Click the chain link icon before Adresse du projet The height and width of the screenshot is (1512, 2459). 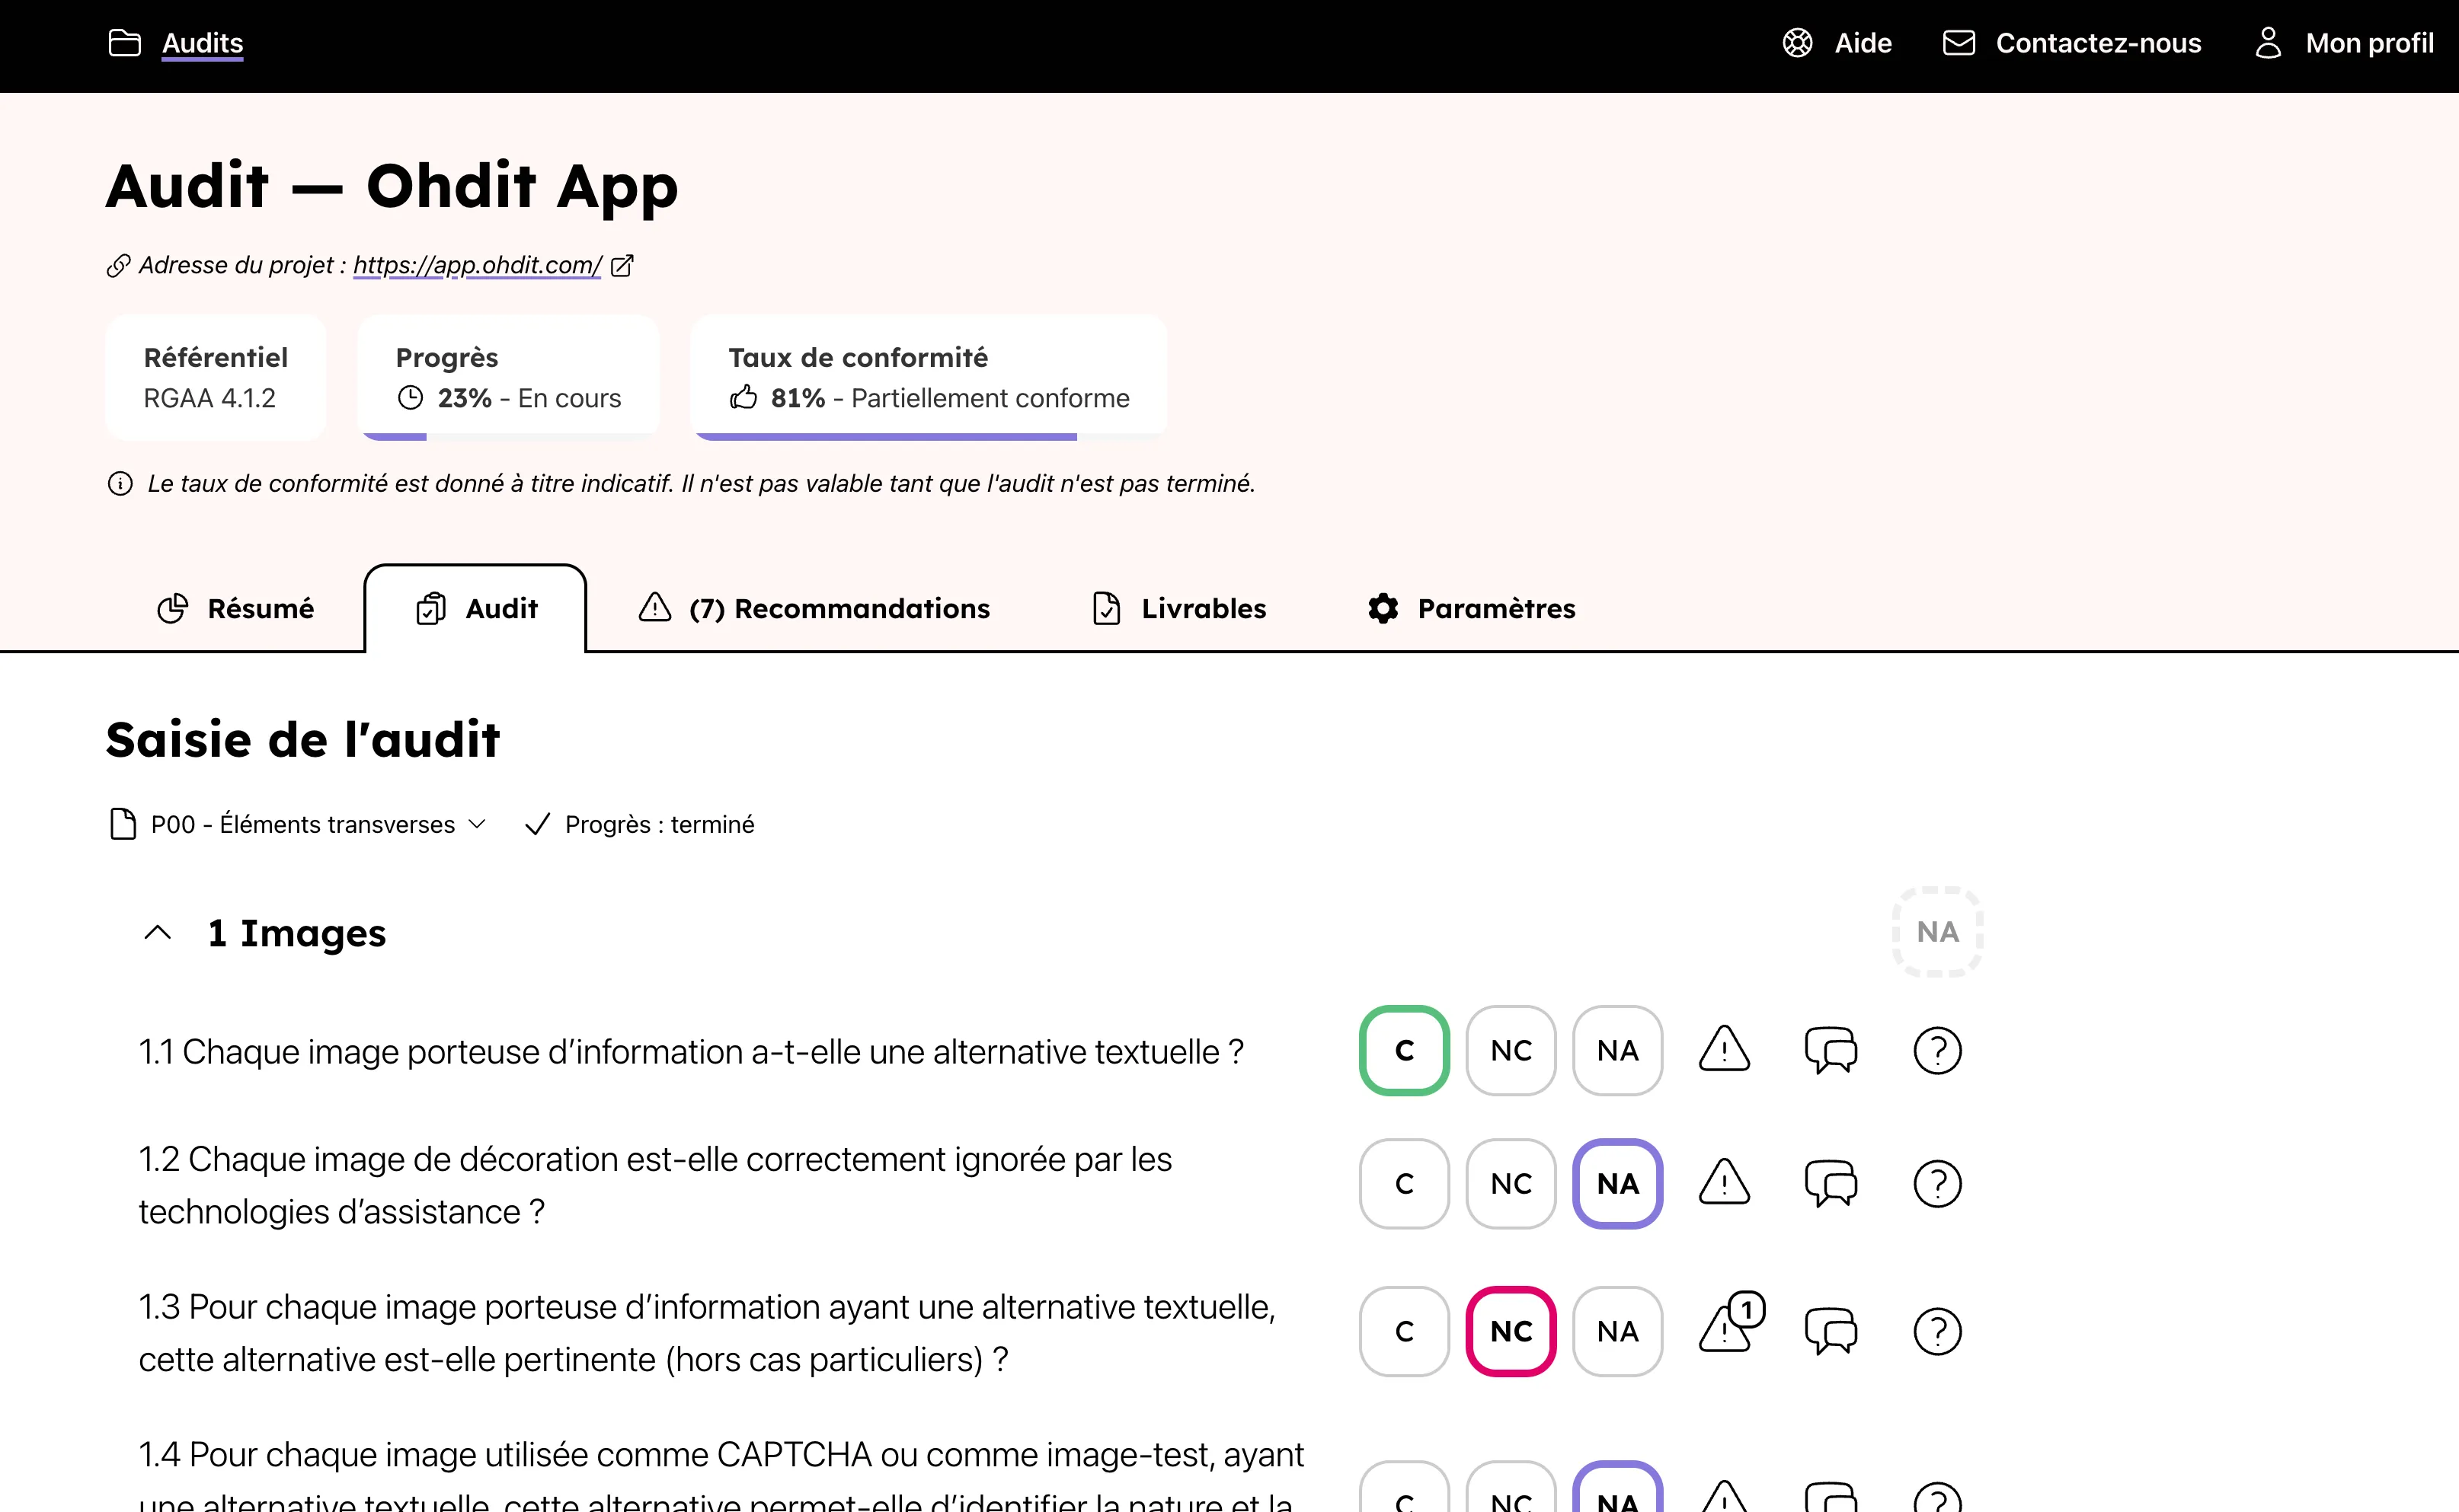[118, 265]
